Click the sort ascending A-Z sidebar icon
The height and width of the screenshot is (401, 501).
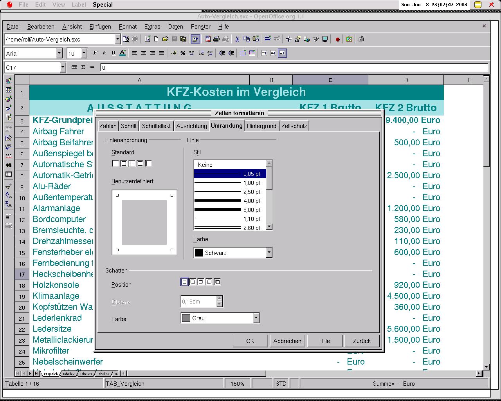point(9,195)
